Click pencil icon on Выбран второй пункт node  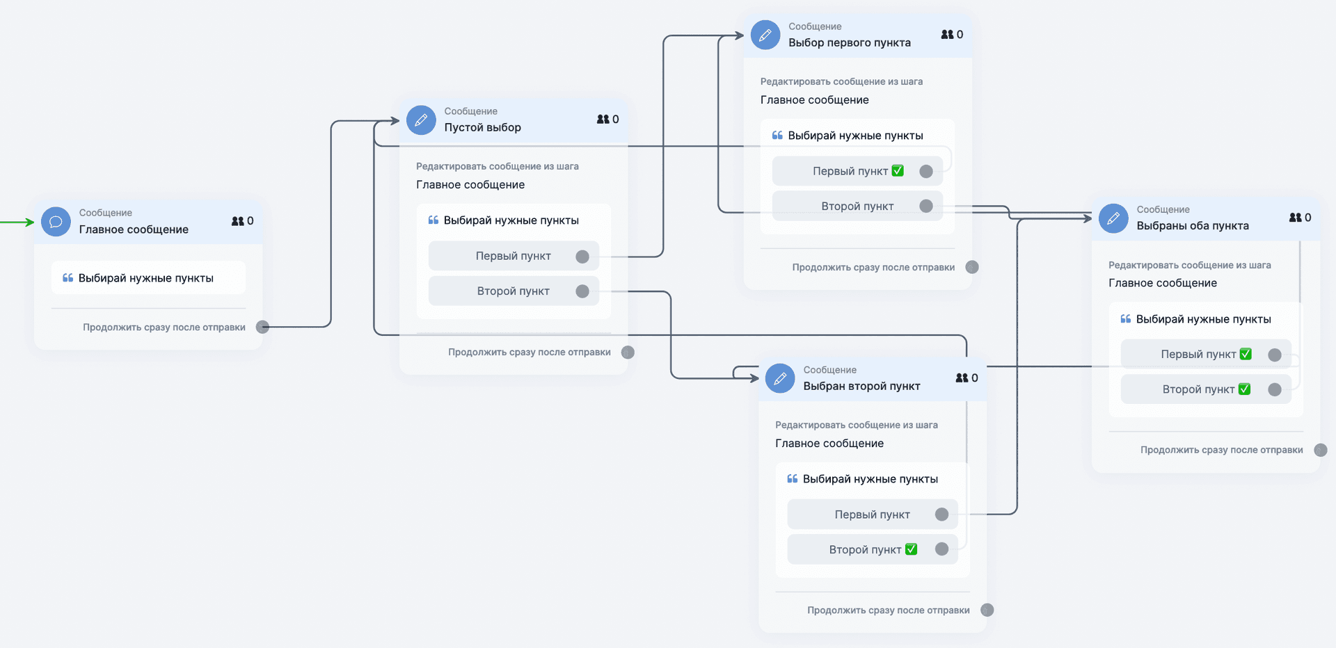tap(780, 378)
